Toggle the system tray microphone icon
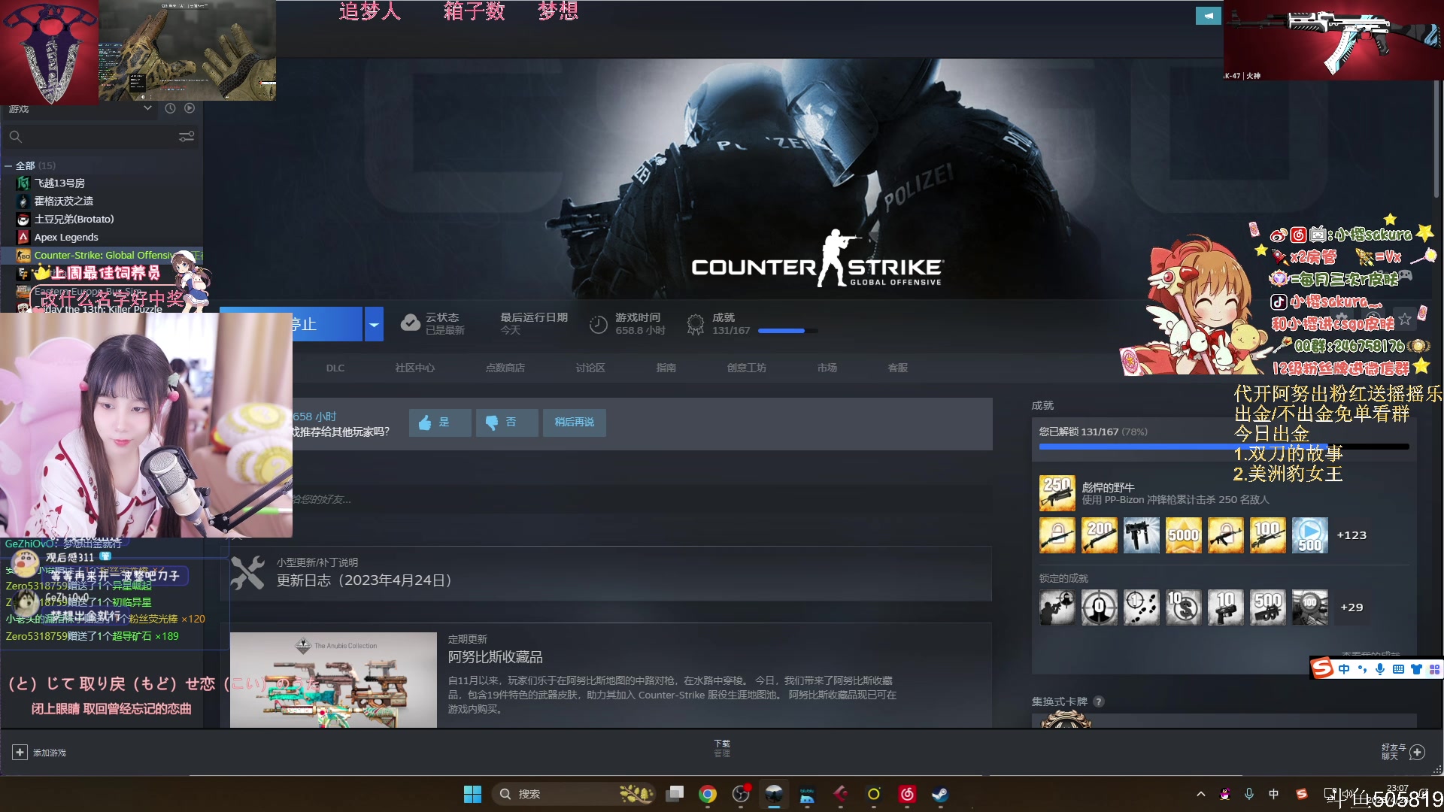 click(1249, 794)
